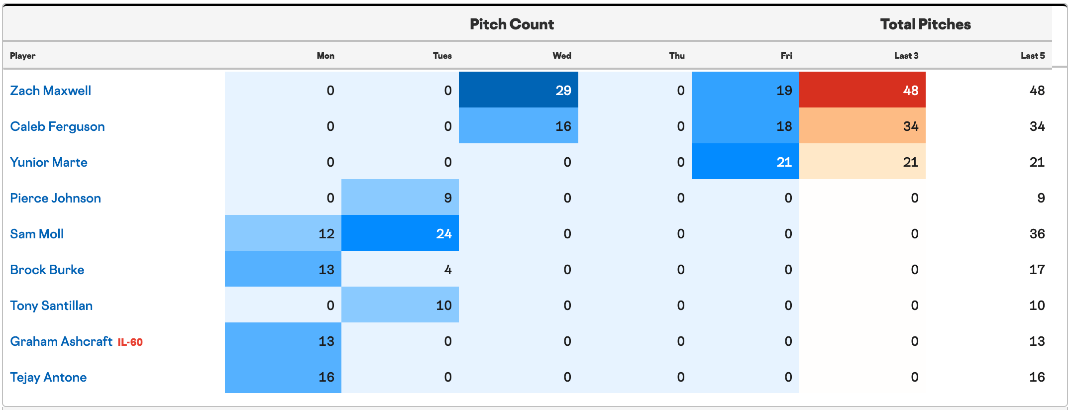This screenshot has width=1072, height=410.
Task: Sort by the Last 3 column header
Action: (906, 56)
